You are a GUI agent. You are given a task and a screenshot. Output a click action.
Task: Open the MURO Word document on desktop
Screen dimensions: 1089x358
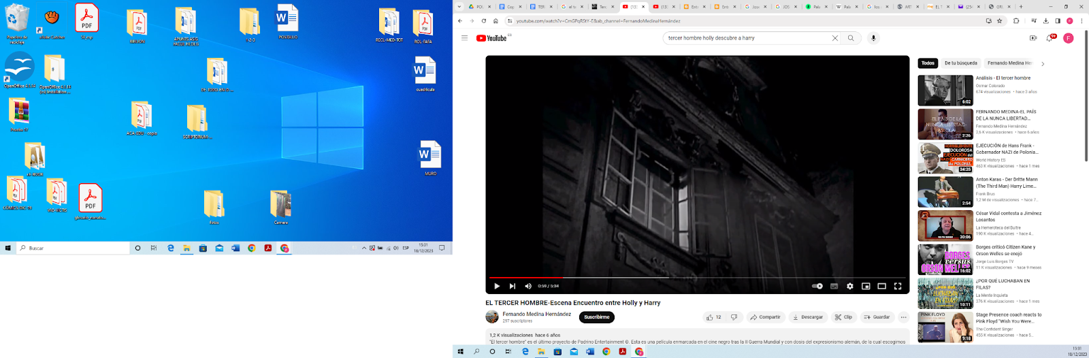430,158
